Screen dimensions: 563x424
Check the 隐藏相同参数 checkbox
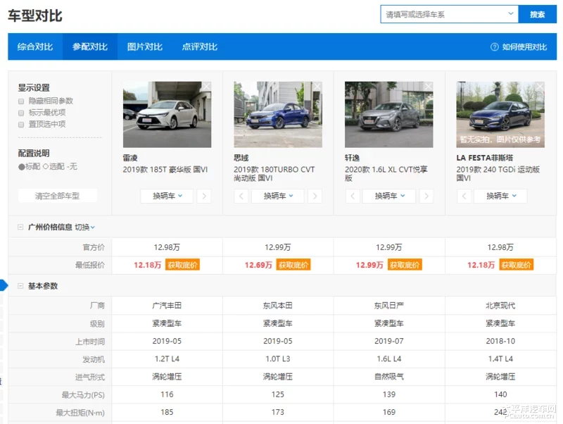(x=21, y=101)
